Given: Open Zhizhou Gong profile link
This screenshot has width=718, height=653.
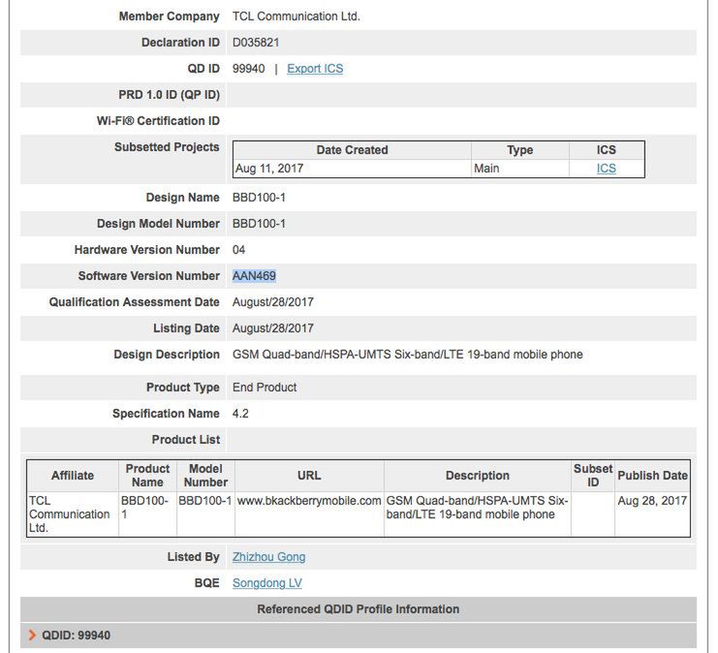Looking at the screenshot, I should tap(268, 557).
